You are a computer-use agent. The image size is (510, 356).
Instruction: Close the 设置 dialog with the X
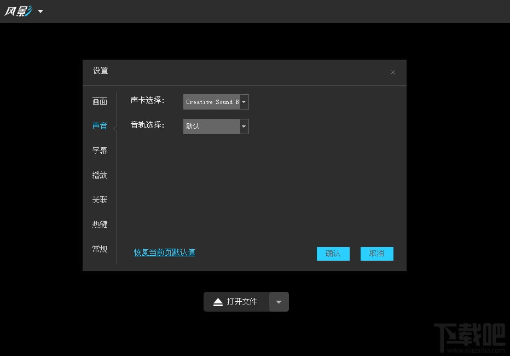(x=393, y=72)
